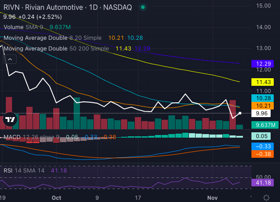Click the TradingView logo icon
The height and width of the screenshot is (202, 280).
click(x=9, y=119)
